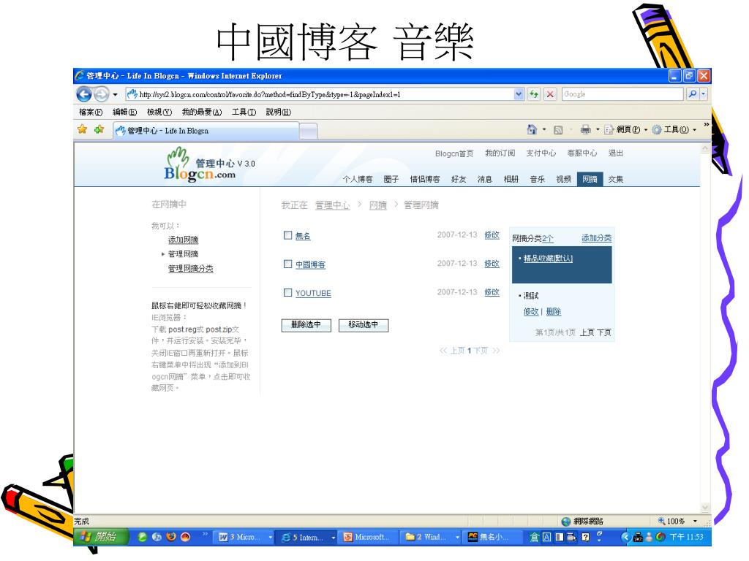
Task: Switch to the 音乐 navigation tab
Action: click(538, 180)
